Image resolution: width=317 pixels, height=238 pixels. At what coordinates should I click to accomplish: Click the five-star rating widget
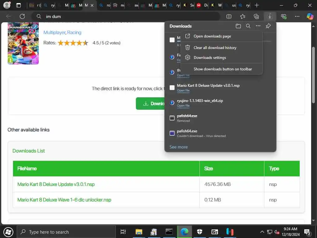click(x=73, y=43)
